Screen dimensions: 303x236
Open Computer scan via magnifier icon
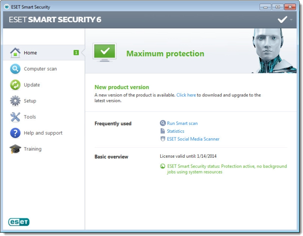pos(15,69)
